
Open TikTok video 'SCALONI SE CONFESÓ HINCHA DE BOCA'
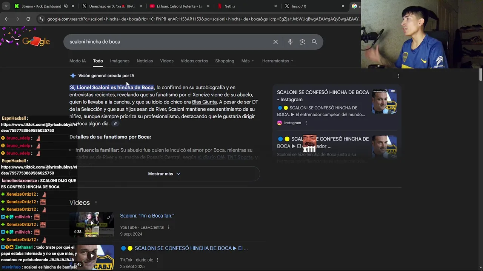pos(184,248)
